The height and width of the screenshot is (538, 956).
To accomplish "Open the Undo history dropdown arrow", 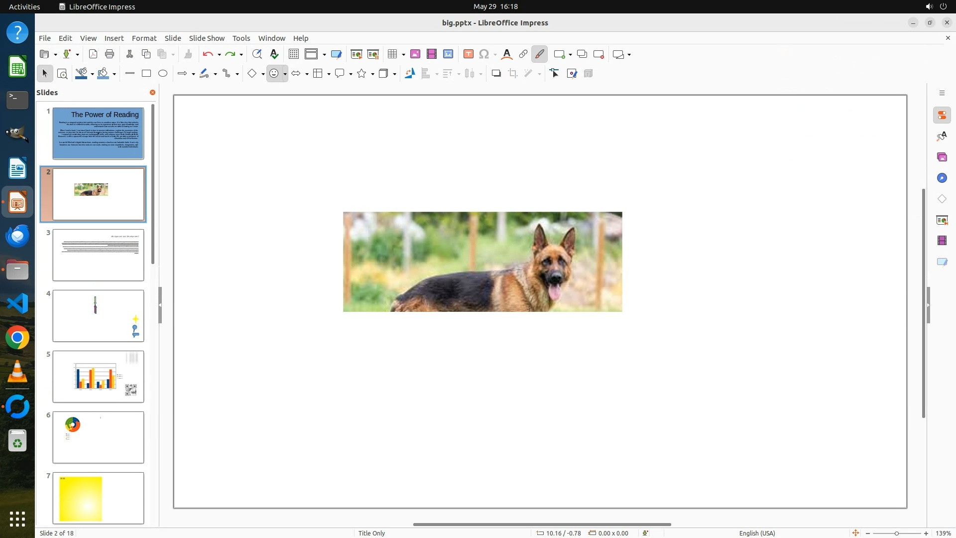I will pos(219,55).
